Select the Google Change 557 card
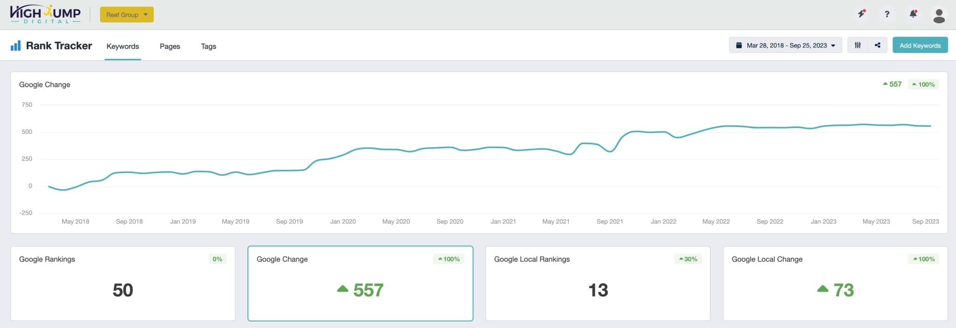 (x=360, y=283)
